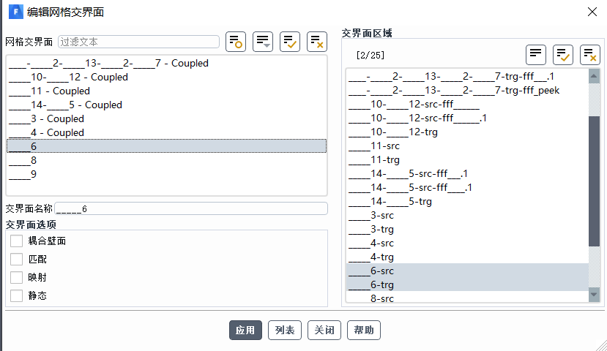Select the 6-src zone in the list
607x351 pixels.
382,271
